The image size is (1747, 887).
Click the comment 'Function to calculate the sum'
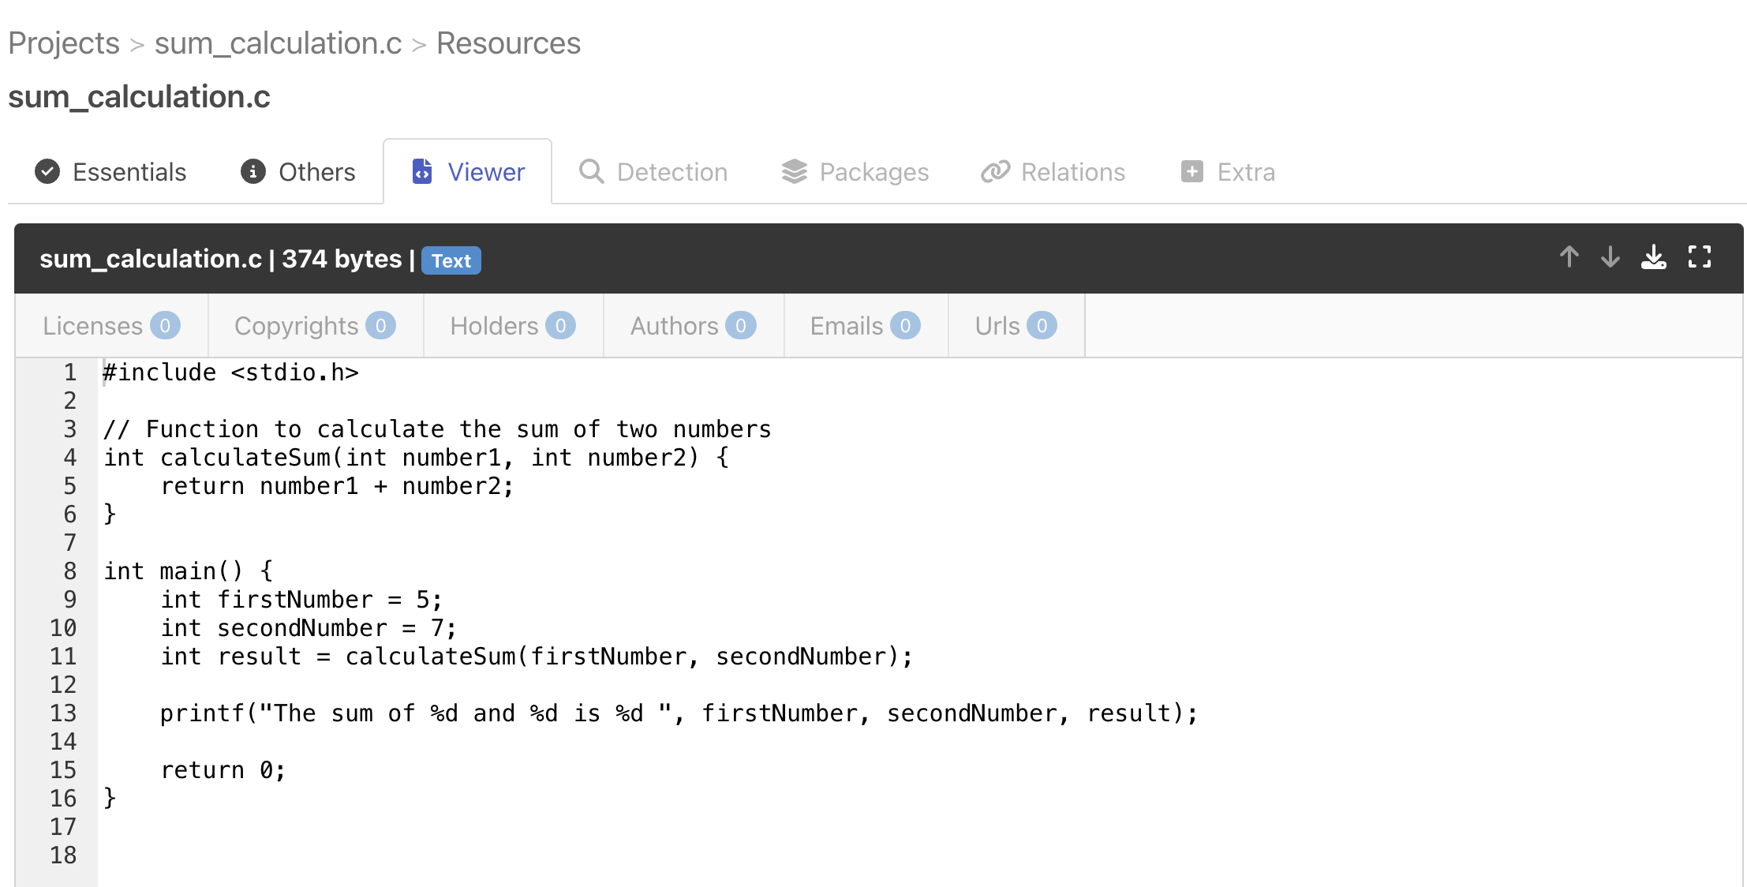coord(438,429)
